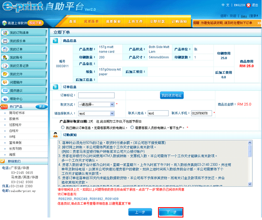The width and height of the screenshot is (262, 220).
Task: Click 我的送货地址 button
Action: [x=171, y=96]
